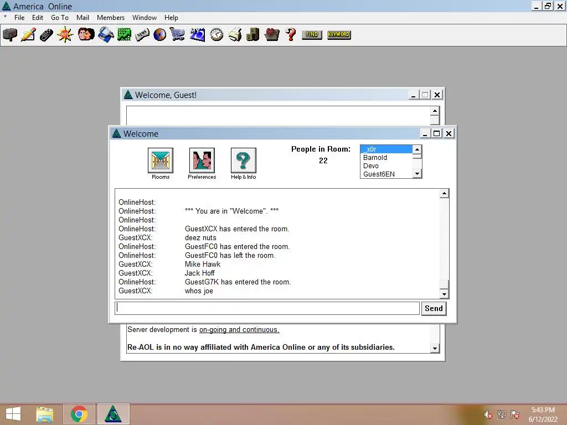
Task: Click the AOL logo in Welcome chat title bar
Action: 116,133
